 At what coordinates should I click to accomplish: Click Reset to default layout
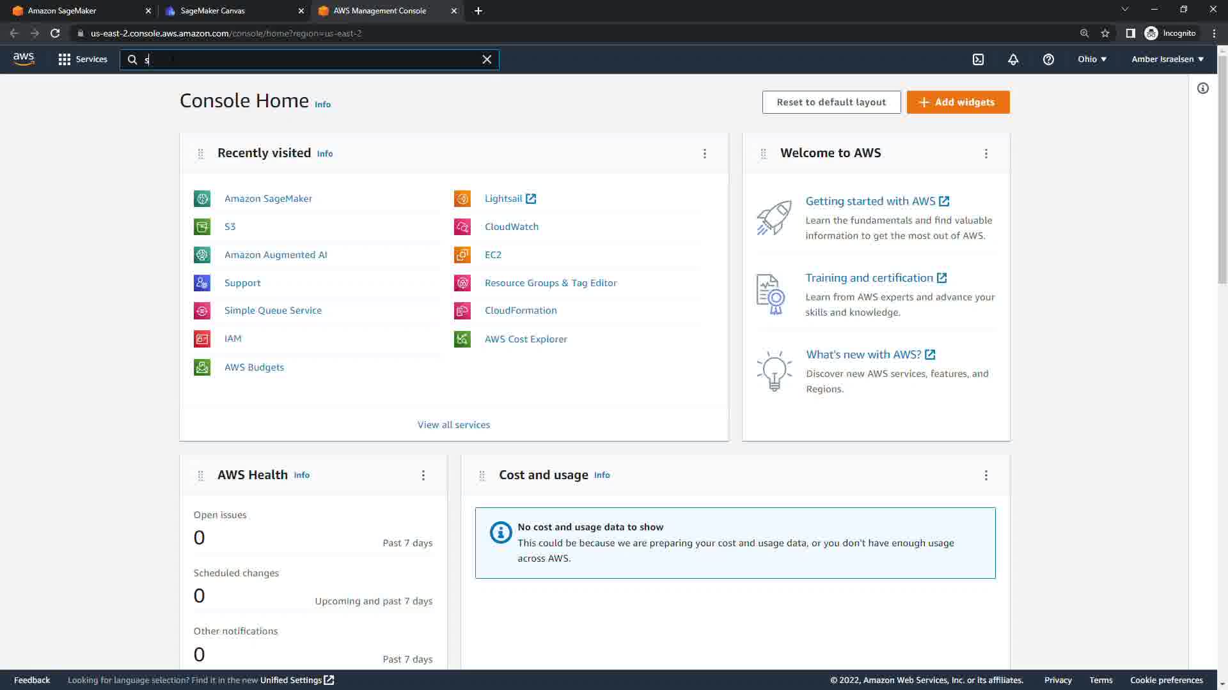tap(831, 102)
